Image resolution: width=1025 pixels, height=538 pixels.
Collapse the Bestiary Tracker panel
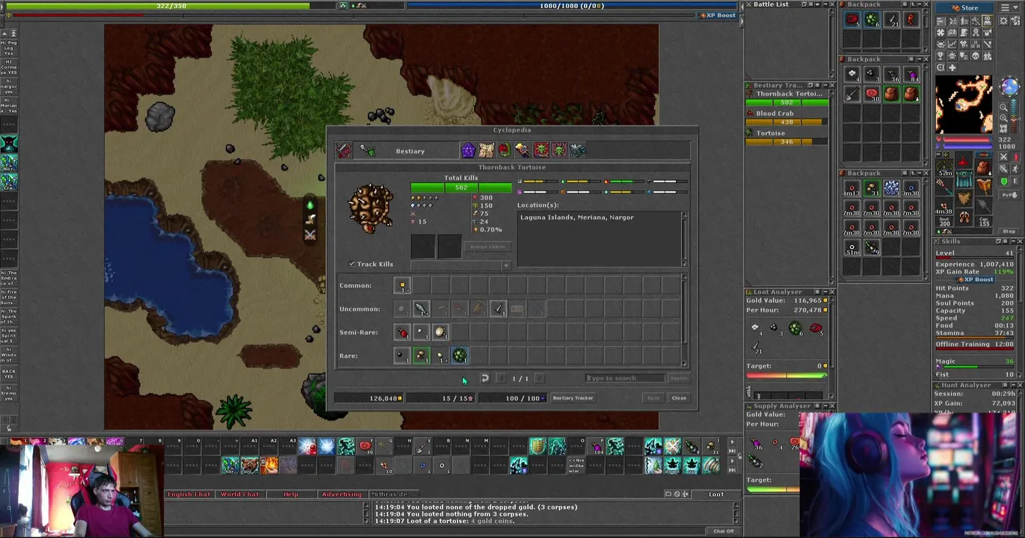click(825, 85)
